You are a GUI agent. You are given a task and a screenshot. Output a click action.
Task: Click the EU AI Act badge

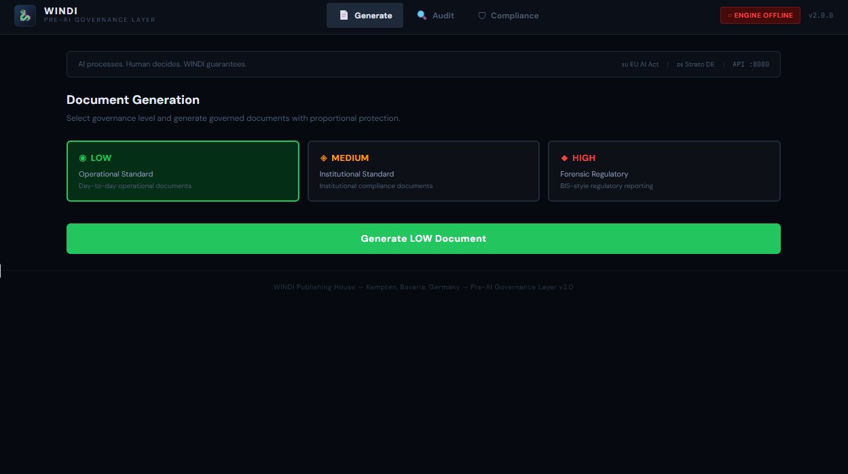pyautogui.click(x=640, y=64)
